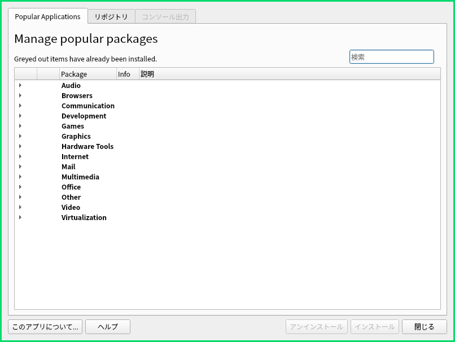455x342 pixels.
Task: Select the Browsers category label
Action: pos(77,95)
